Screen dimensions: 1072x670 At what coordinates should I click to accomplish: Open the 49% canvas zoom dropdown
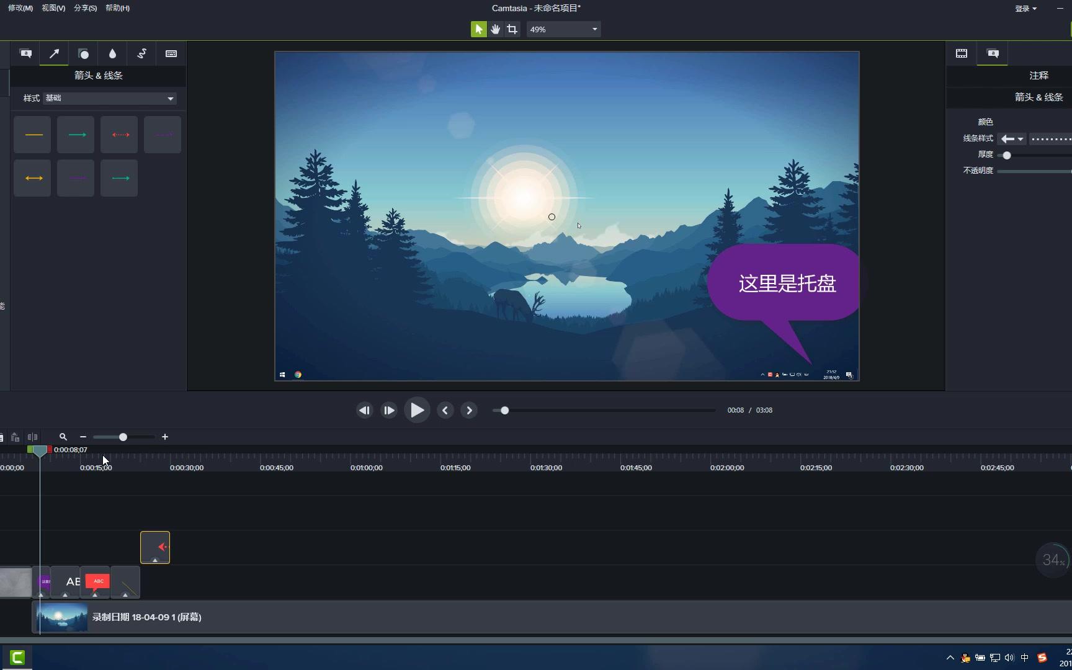[x=563, y=29]
